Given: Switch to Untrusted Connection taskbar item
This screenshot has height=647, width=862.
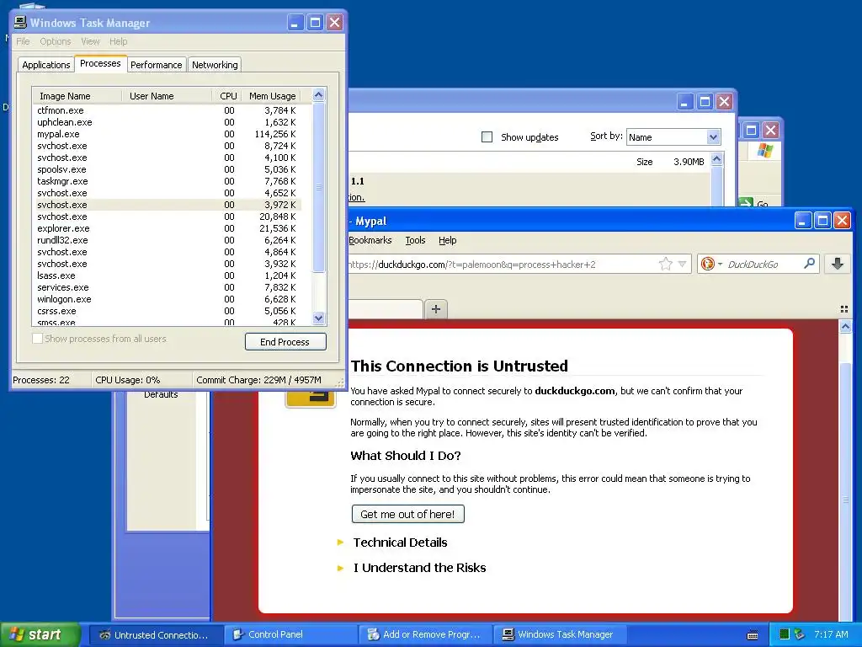Looking at the screenshot, I should tap(155, 634).
